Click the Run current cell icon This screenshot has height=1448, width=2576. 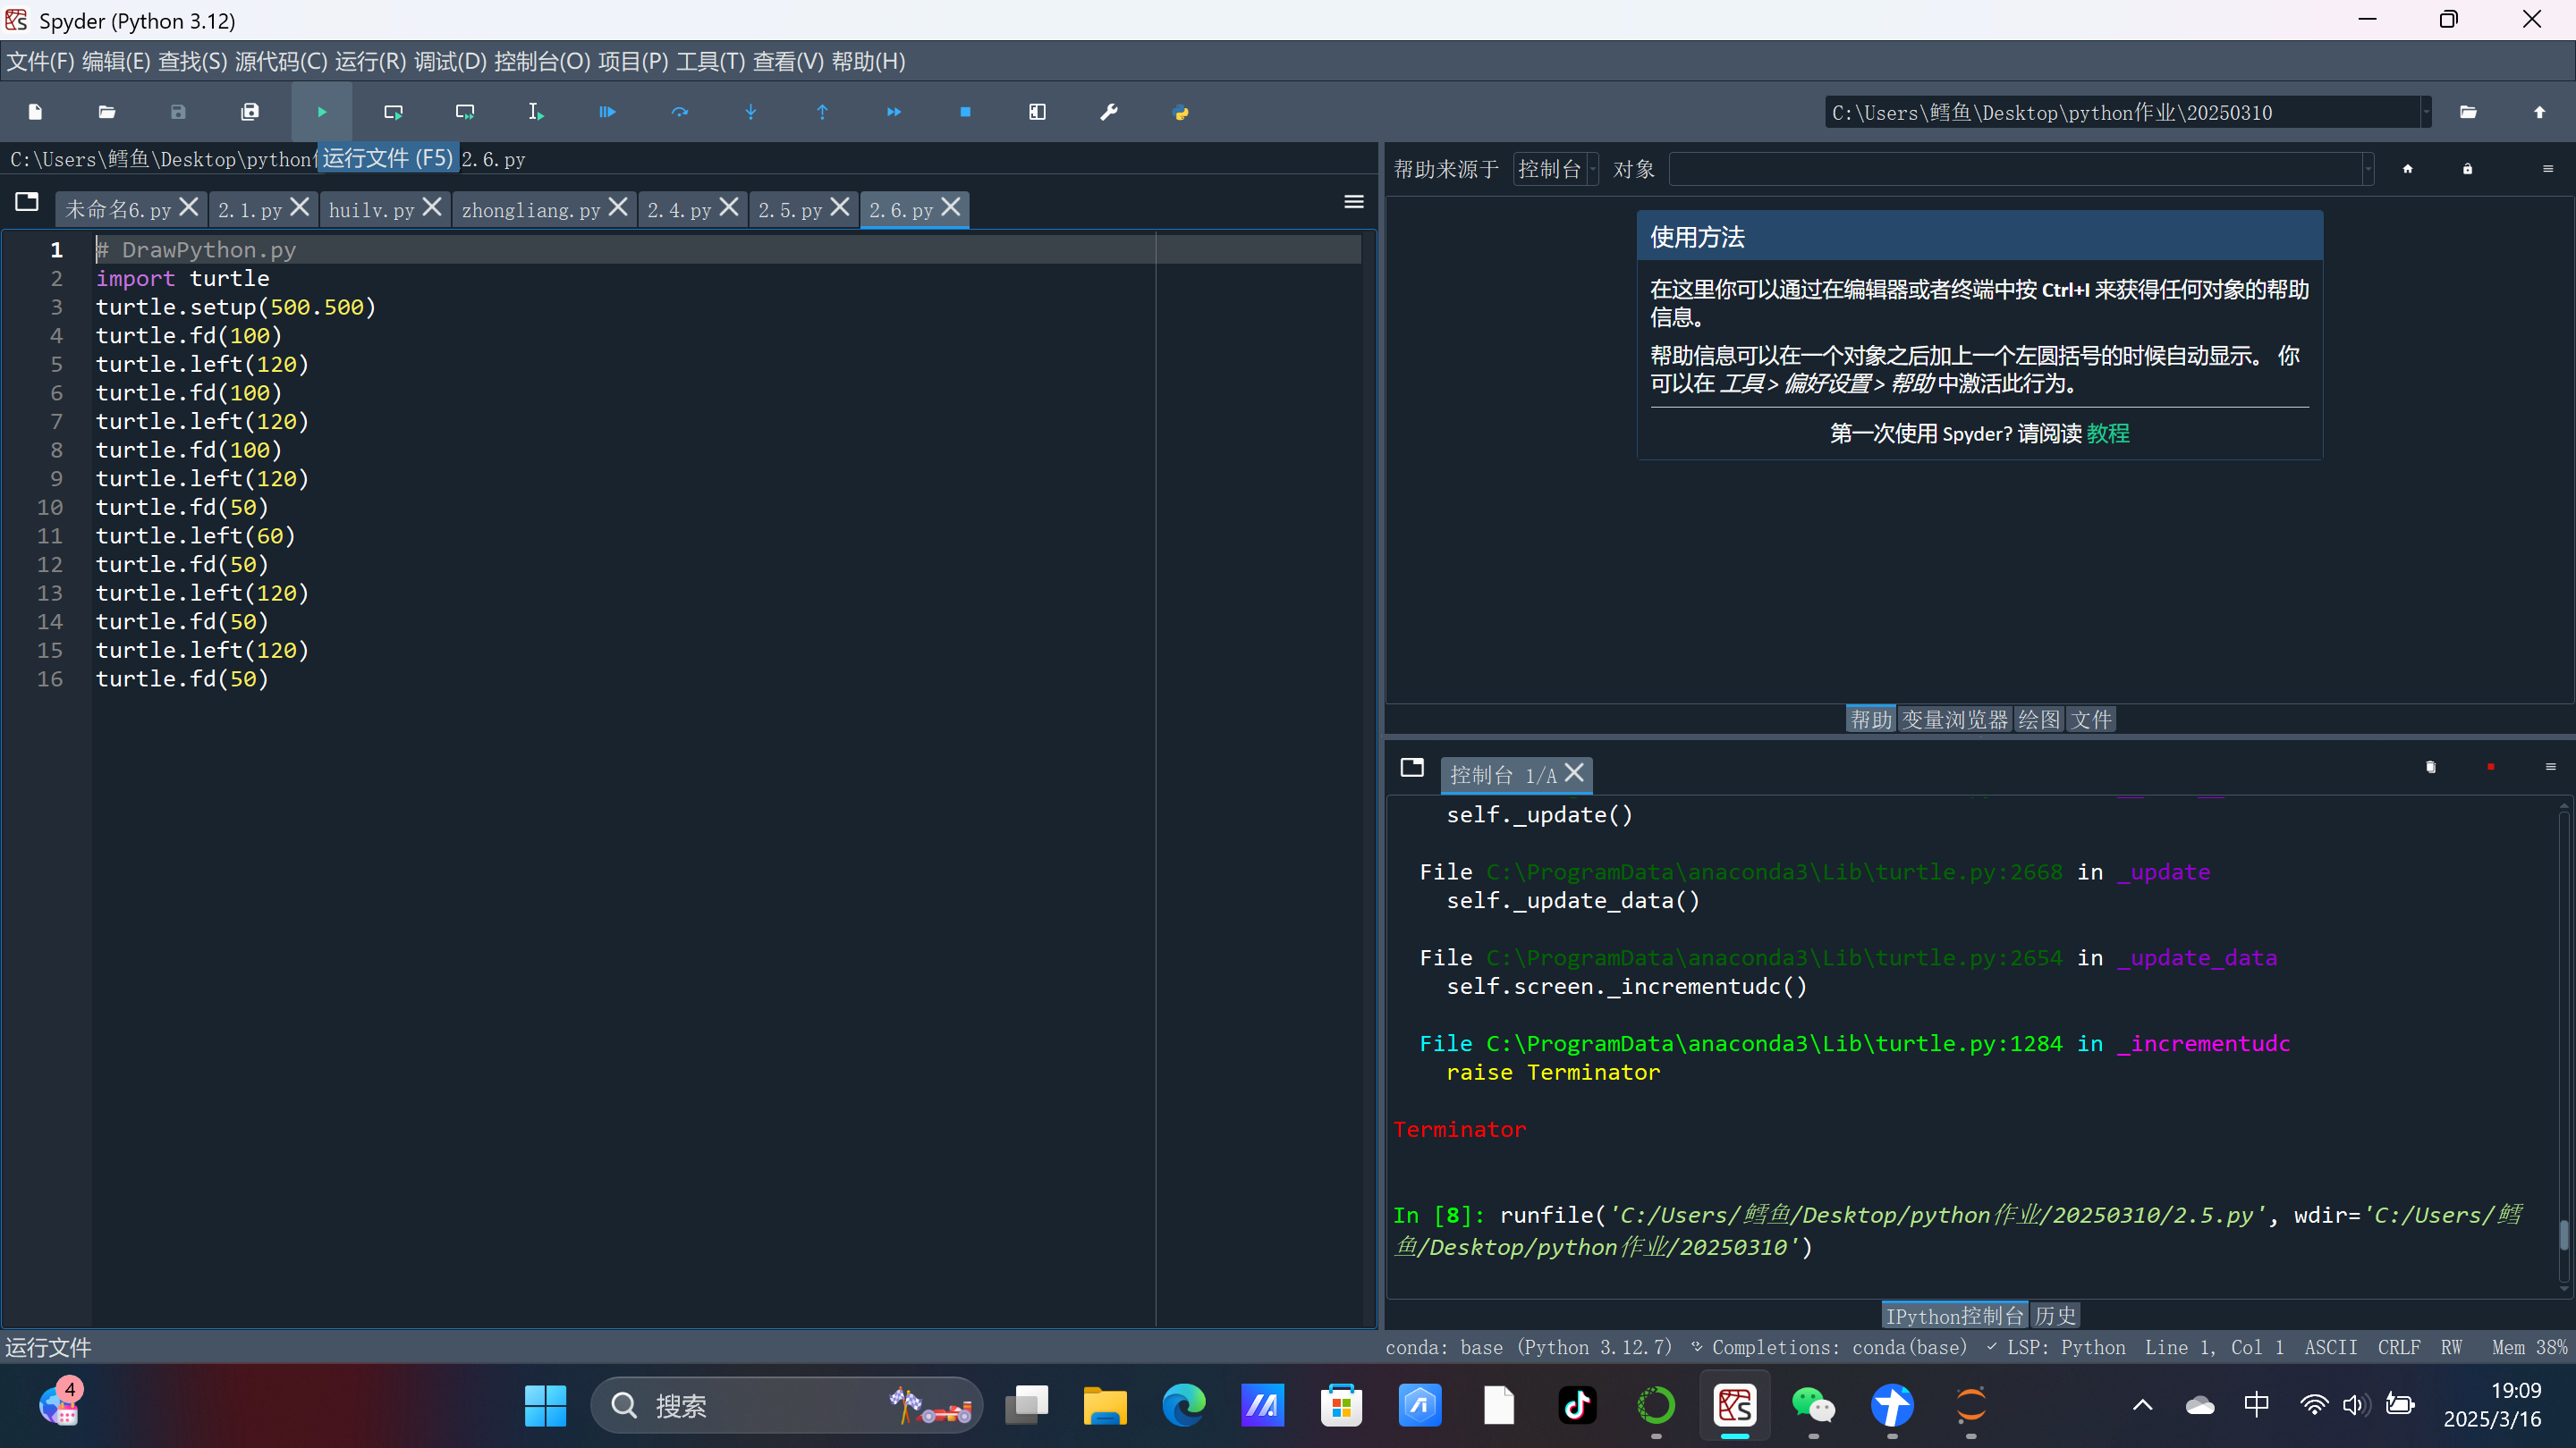[x=393, y=112]
